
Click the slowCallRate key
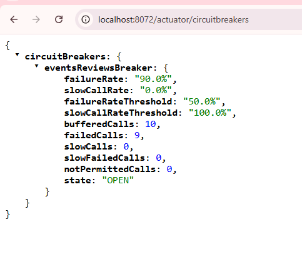pyautogui.click(x=96, y=90)
